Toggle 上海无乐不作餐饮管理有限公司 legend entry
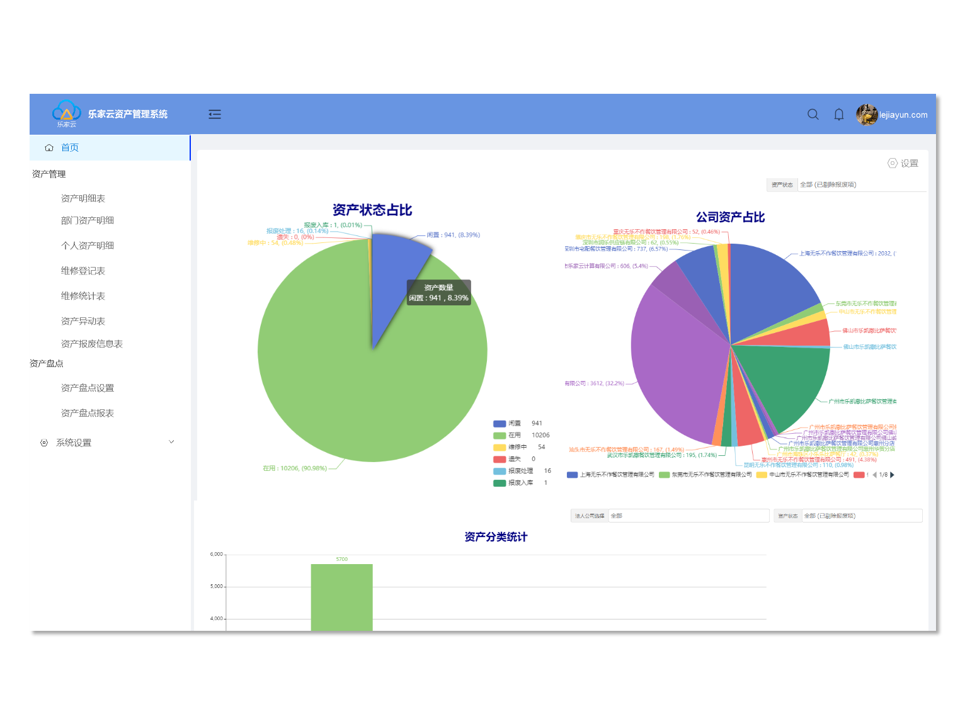The height and width of the screenshot is (724, 965). (x=611, y=475)
